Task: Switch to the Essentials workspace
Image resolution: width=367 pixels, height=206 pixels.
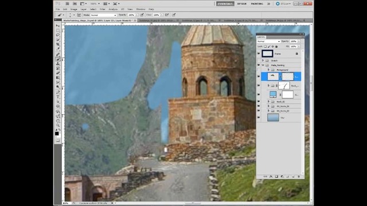Action: pyautogui.click(x=225, y=4)
